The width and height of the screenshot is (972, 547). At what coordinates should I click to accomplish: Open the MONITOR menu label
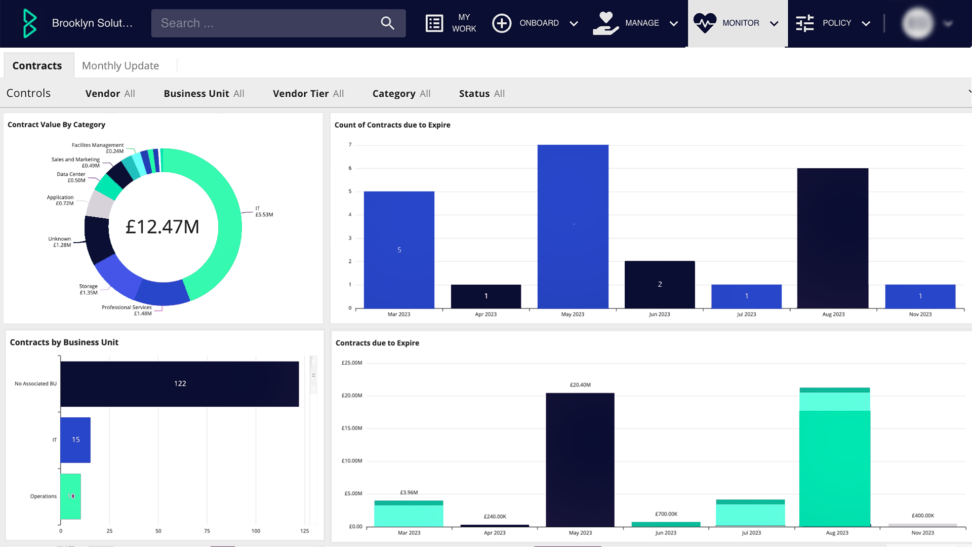click(x=741, y=23)
